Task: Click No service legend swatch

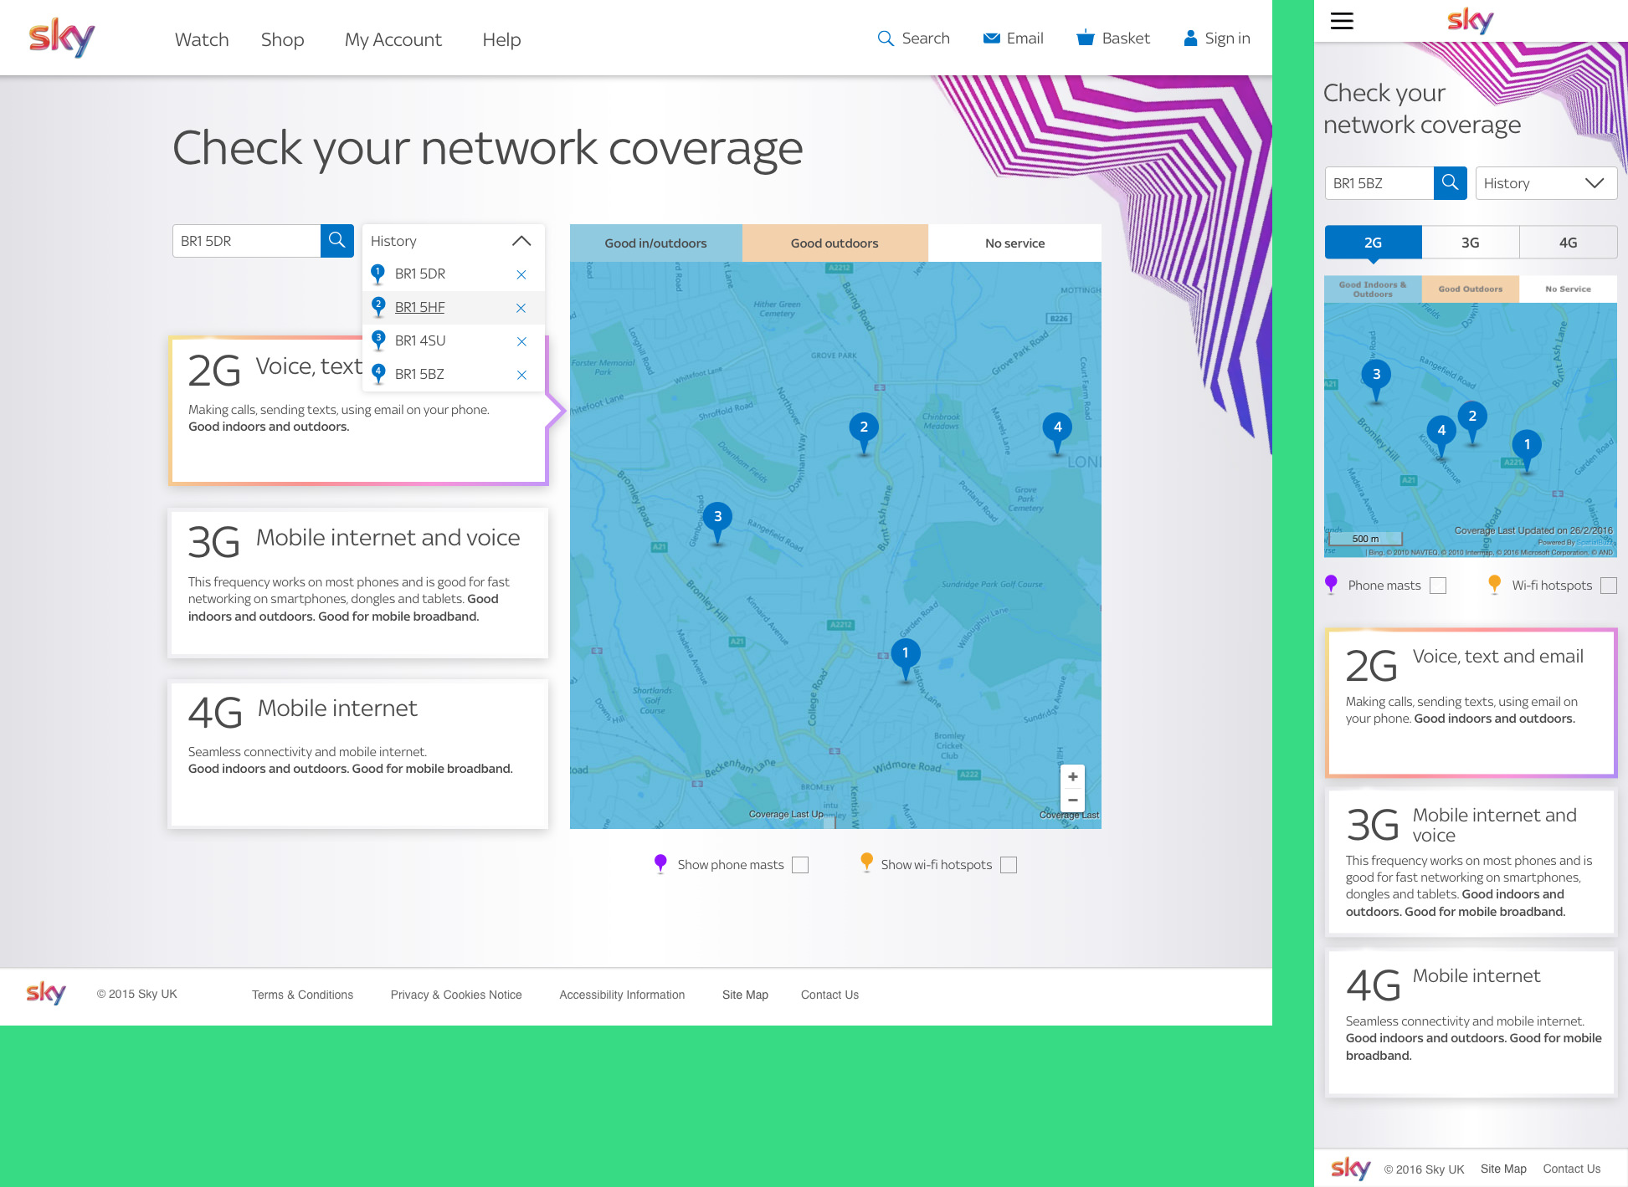Action: 1014,243
